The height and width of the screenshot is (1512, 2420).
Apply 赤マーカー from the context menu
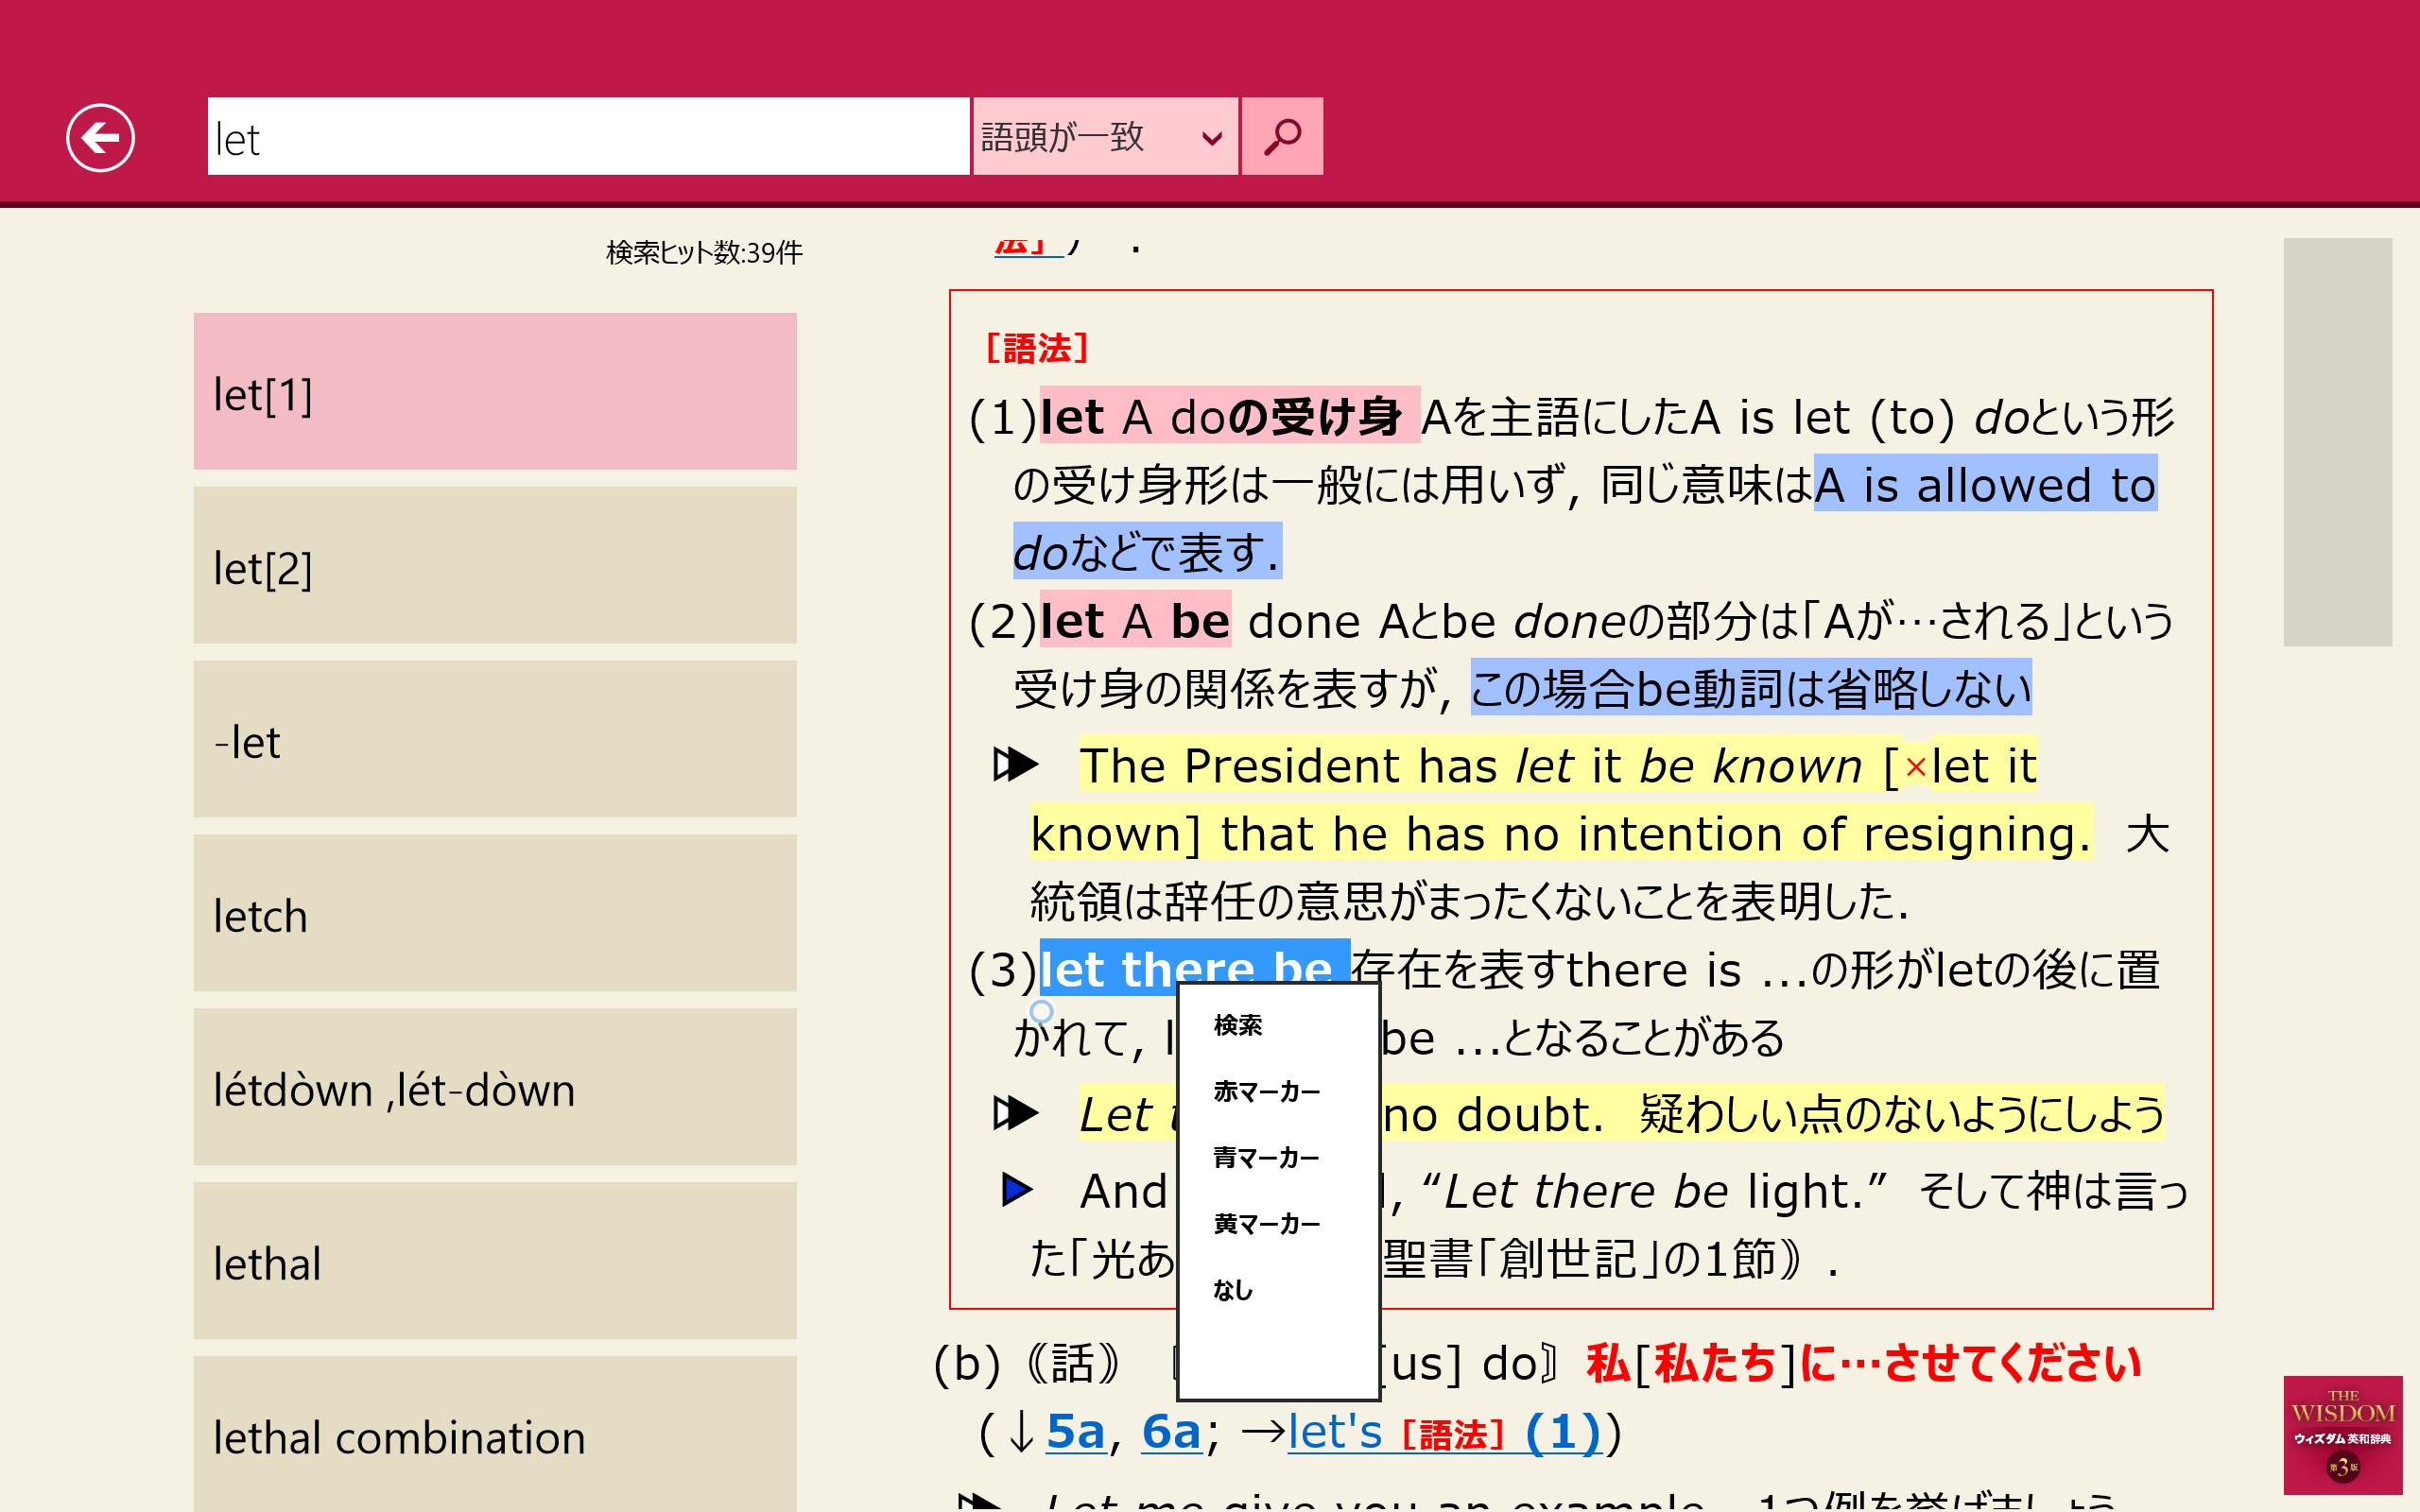[1266, 1091]
